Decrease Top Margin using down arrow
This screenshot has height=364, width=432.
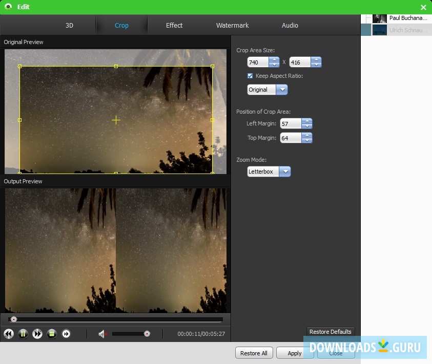click(307, 140)
